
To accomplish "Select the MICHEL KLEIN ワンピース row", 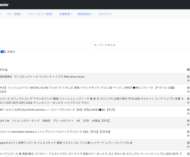I will [95, 90].
